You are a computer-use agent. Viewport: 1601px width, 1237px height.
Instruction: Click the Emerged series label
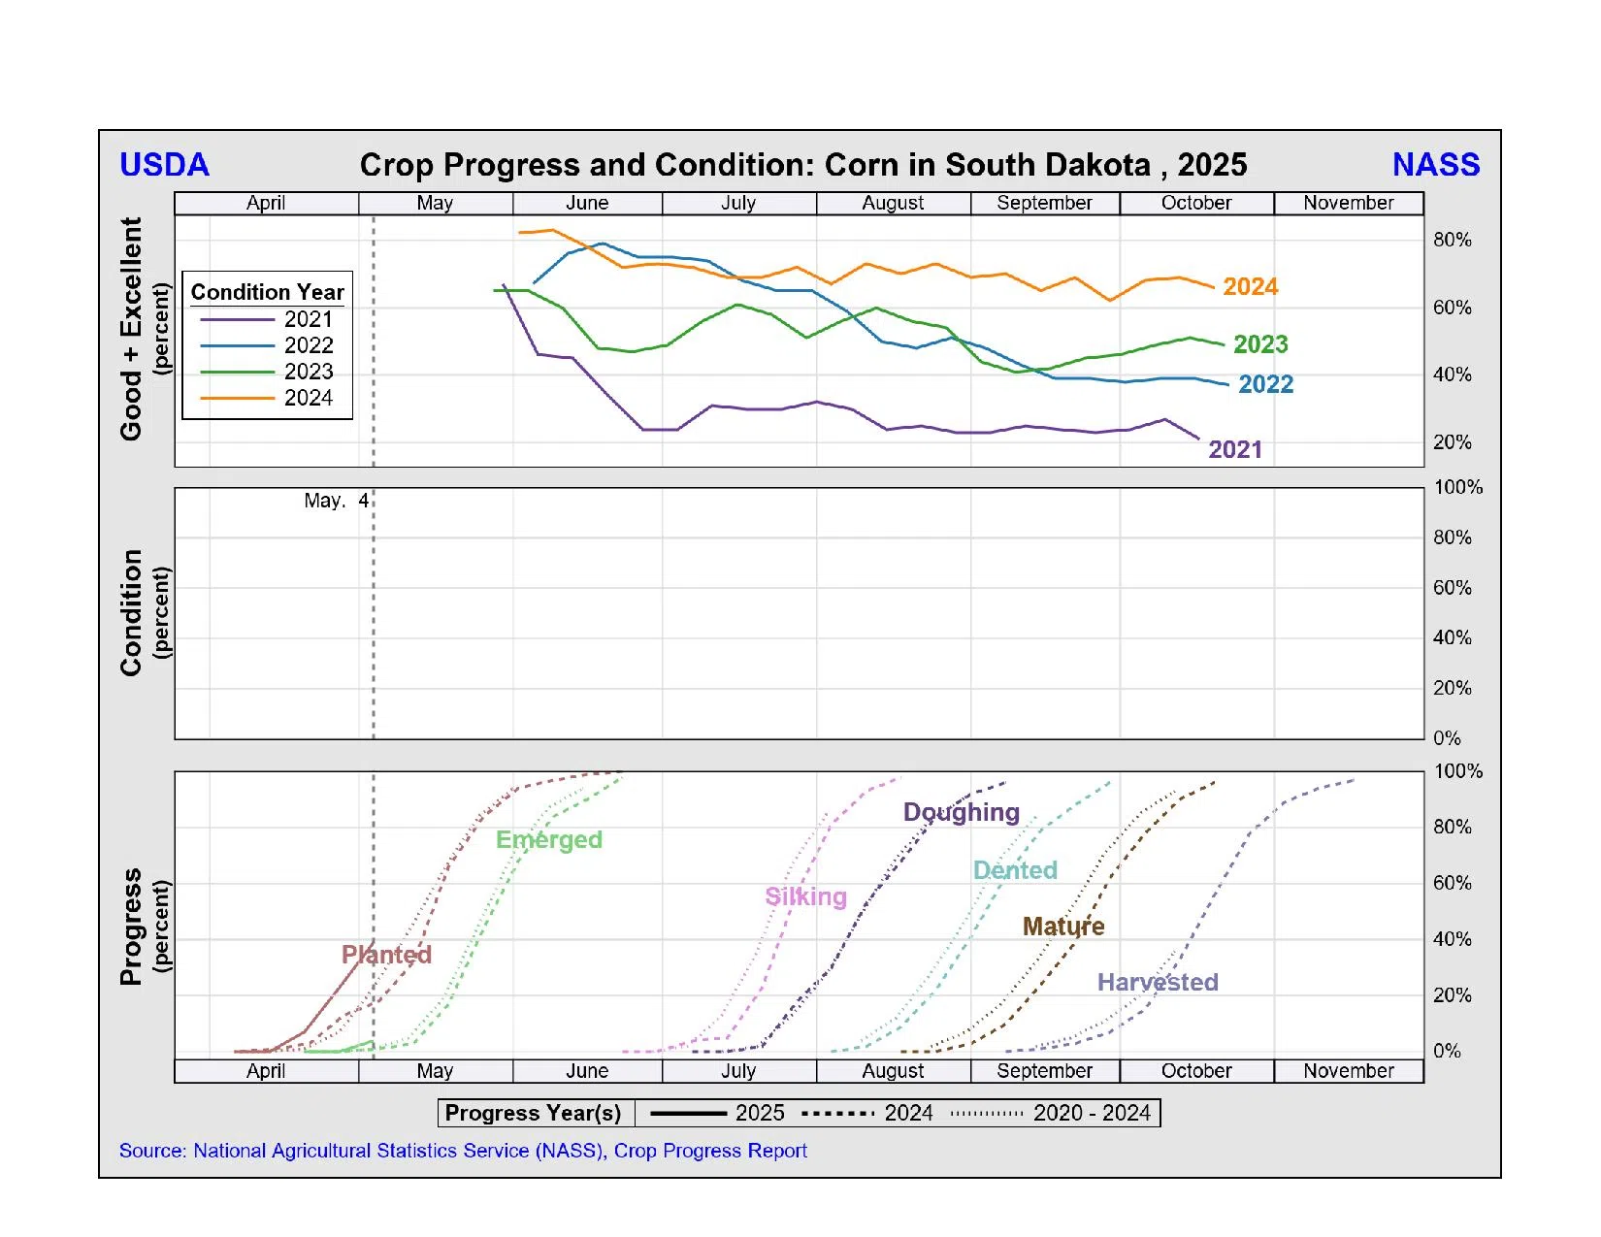pos(548,840)
